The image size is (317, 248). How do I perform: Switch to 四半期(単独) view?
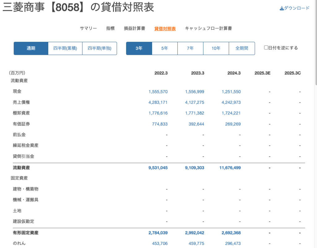(x=99, y=48)
